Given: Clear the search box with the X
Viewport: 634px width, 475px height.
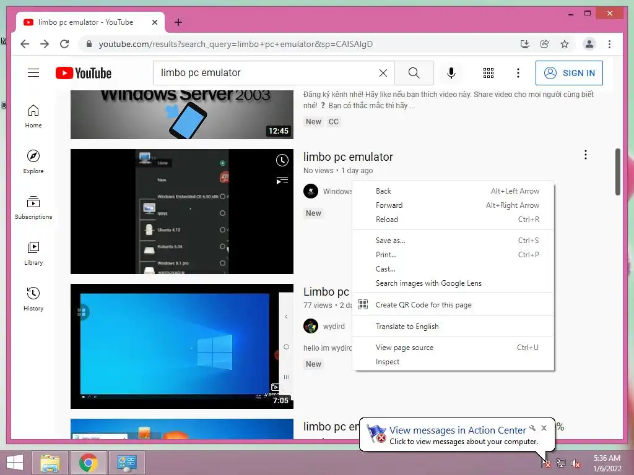Looking at the screenshot, I should coord(383,73).
